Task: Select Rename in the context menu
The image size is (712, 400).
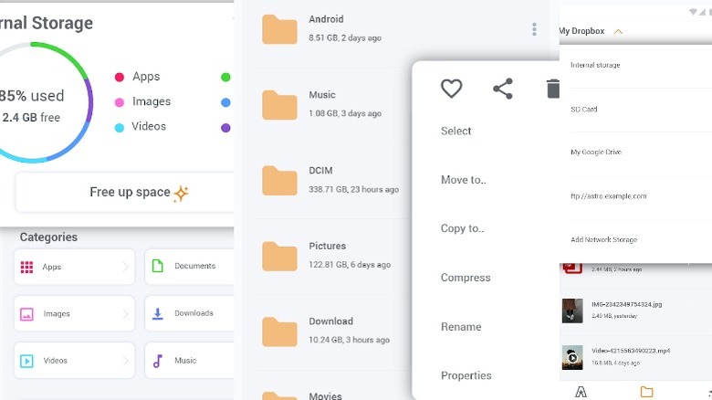Action: pos(461,327)
